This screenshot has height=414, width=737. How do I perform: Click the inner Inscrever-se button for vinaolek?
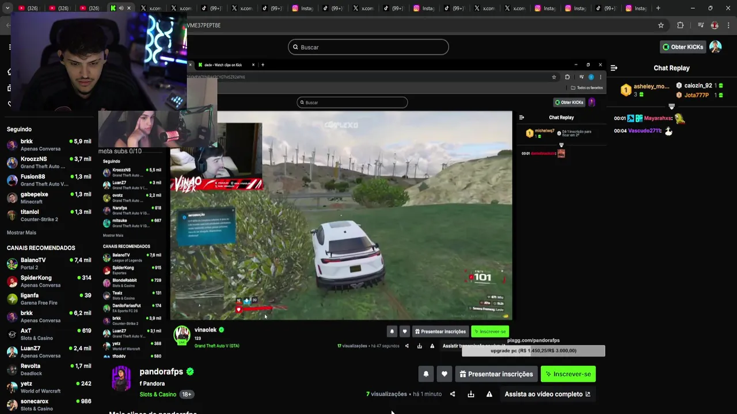[489, 331]
